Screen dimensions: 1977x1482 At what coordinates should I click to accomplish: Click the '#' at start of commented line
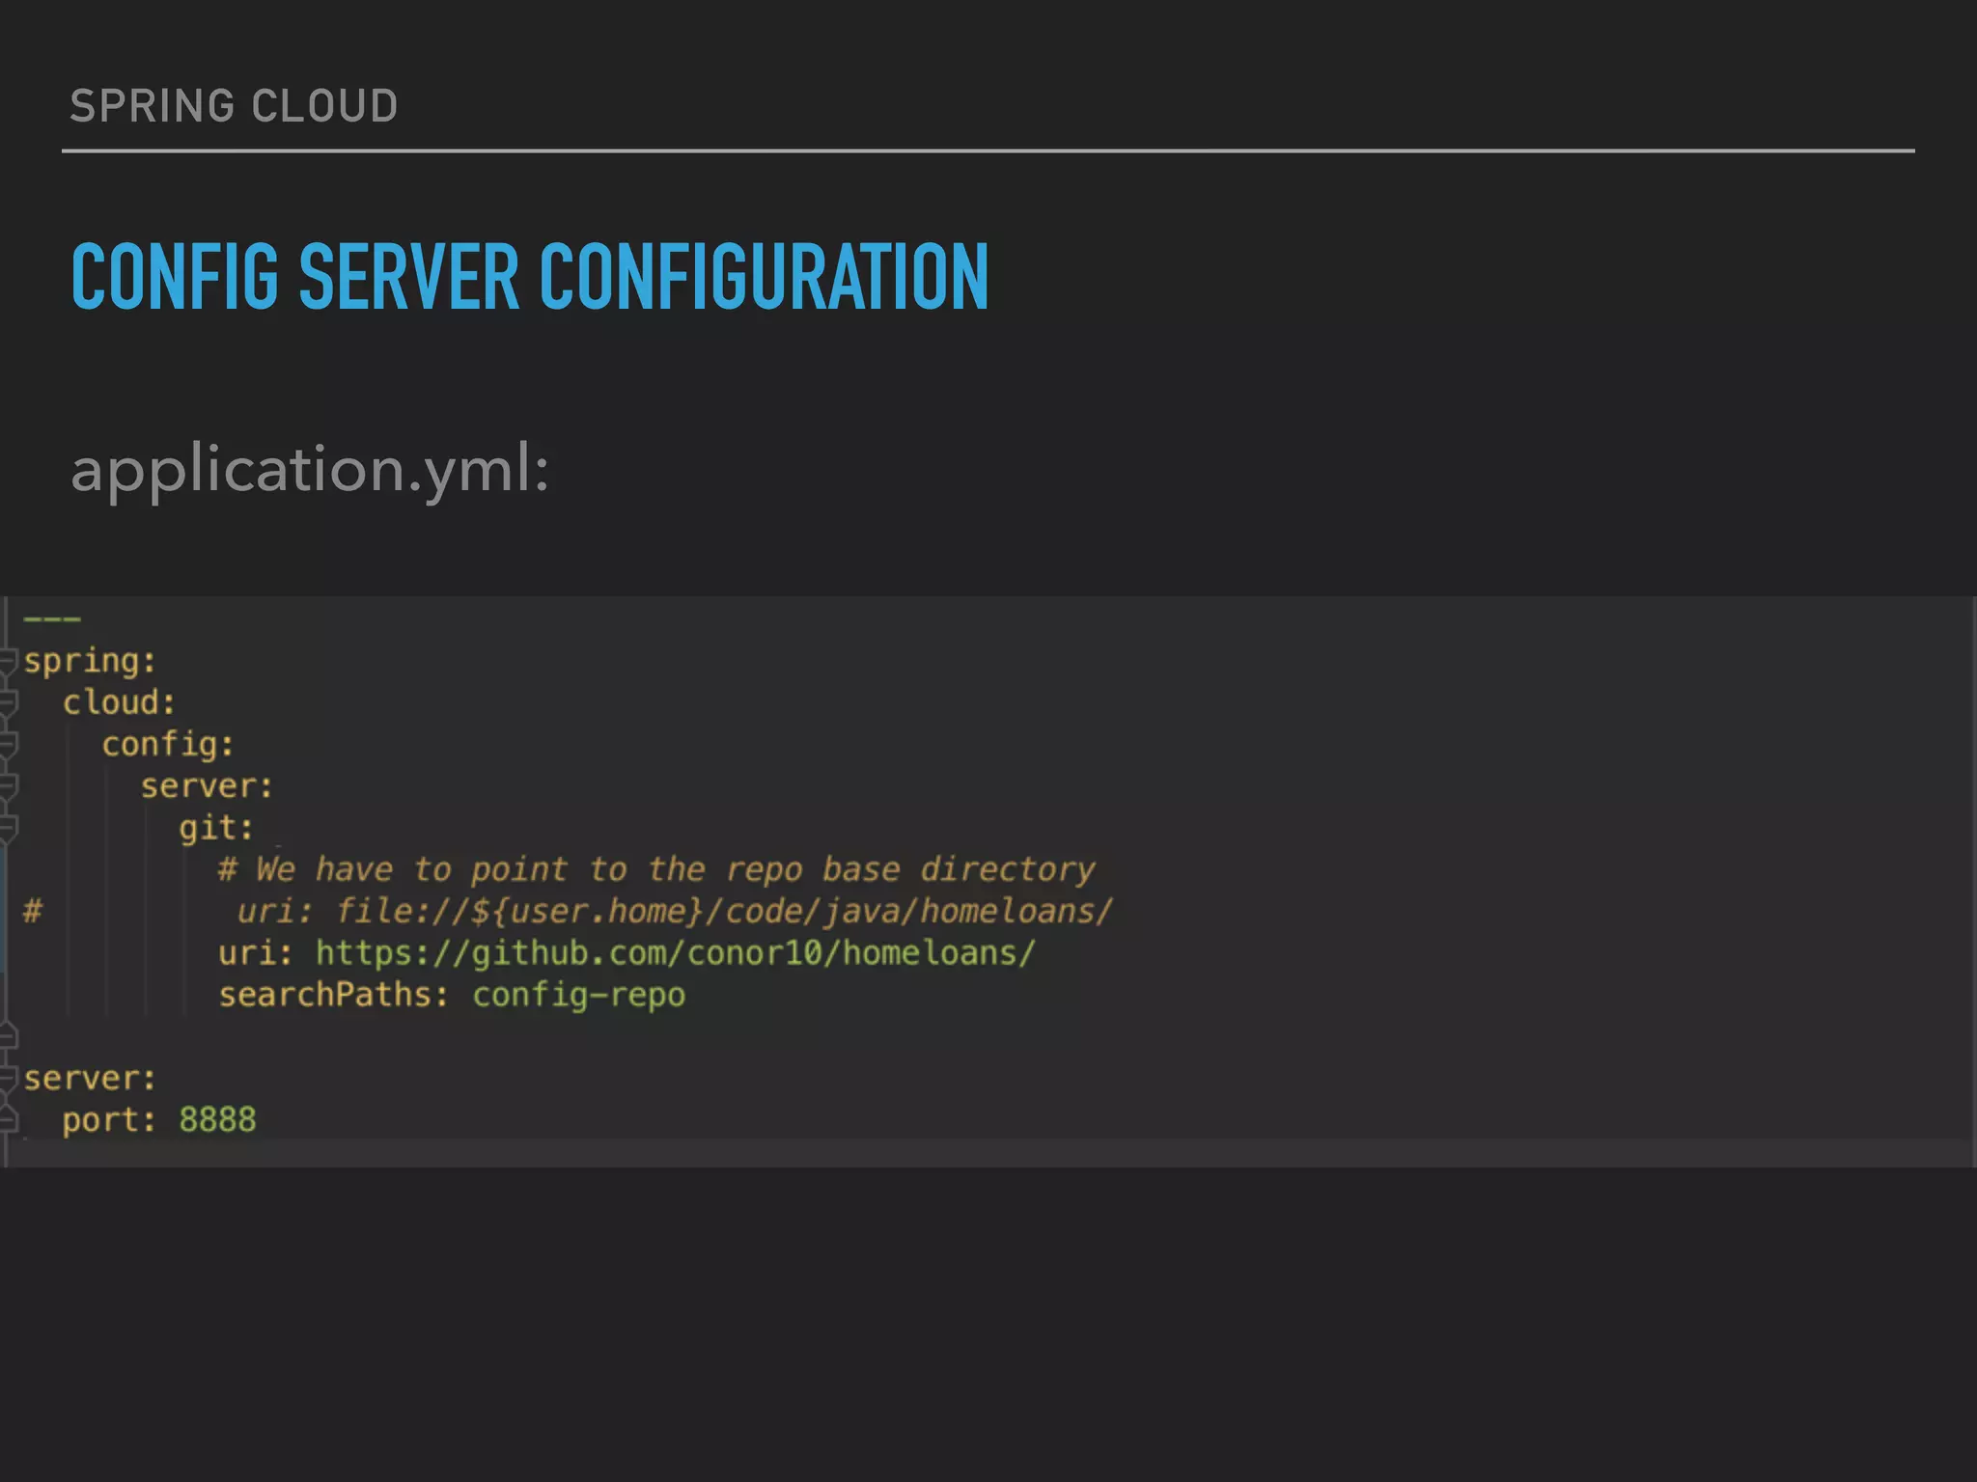pyautogui.click(x=33, y=911)
